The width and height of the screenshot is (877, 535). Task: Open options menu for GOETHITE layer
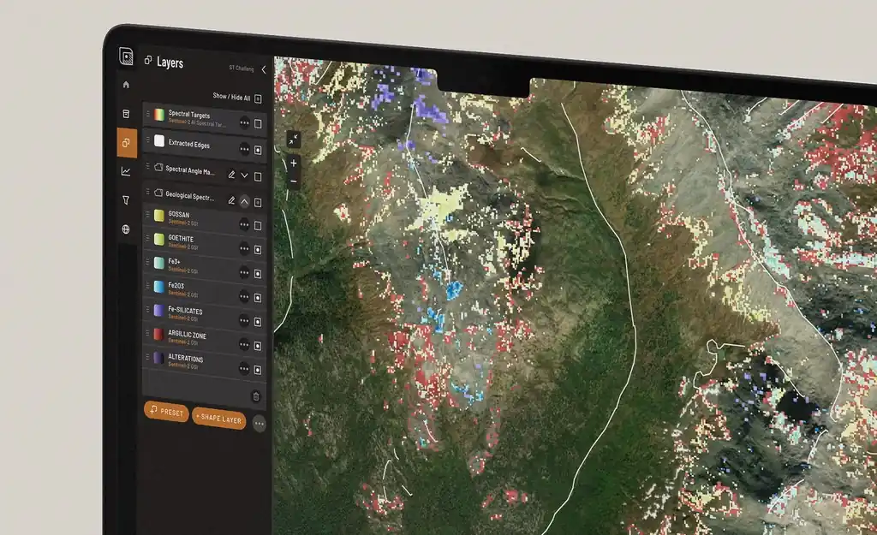pyautogui.click(x=244, y=248)
